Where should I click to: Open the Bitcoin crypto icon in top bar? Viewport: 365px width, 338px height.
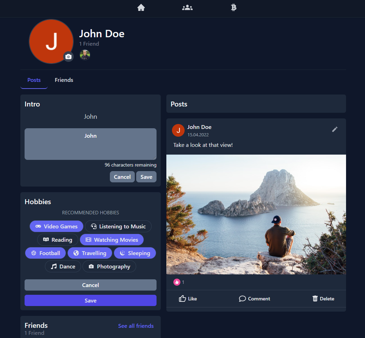234,8
